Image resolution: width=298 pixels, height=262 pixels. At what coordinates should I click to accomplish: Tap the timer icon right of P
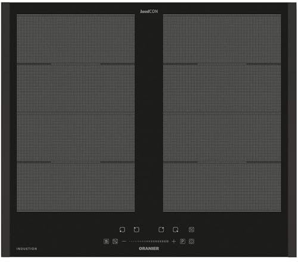[x=191, y=241]
